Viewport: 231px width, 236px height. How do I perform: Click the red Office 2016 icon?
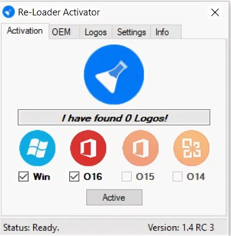88,148
